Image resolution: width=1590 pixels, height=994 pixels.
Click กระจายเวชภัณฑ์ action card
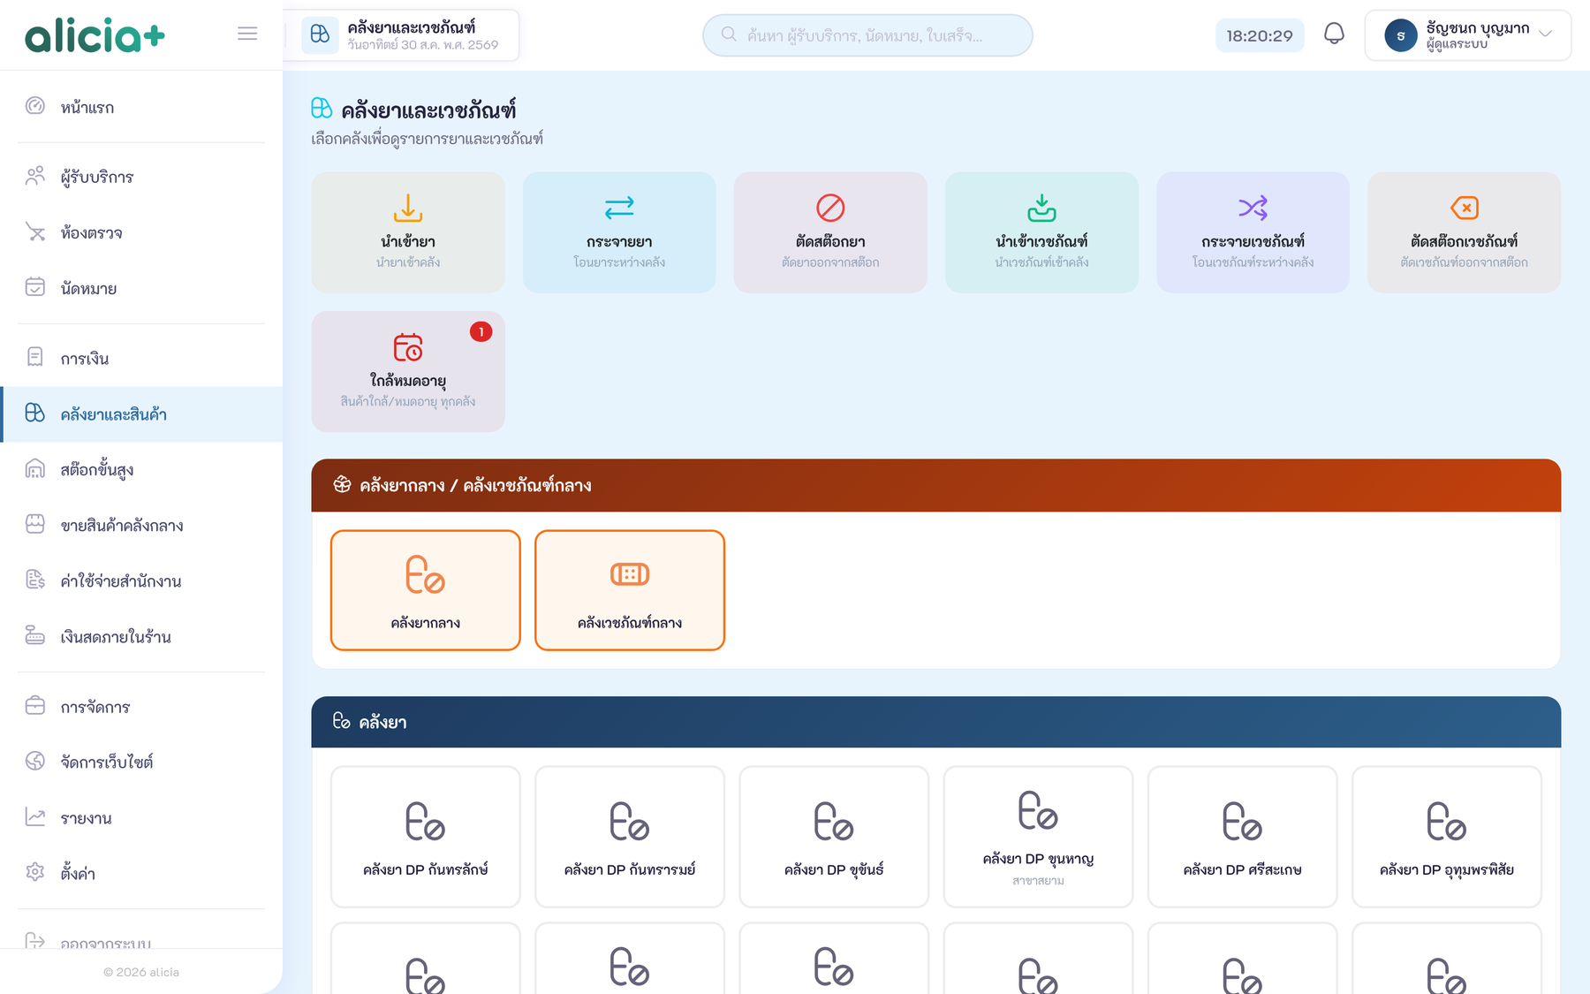1253,232
